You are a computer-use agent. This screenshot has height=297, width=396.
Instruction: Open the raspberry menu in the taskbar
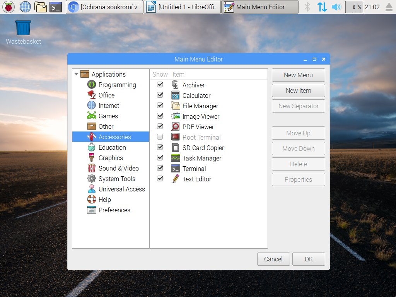pos(8,7)
